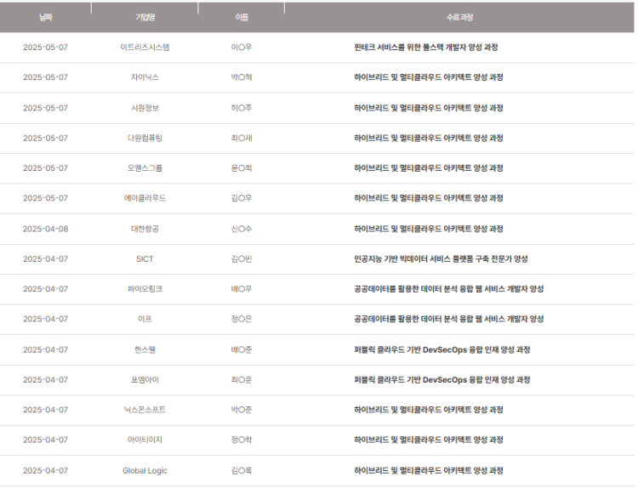The width and height of the screenshot is (638, 488).
Task: Open the 아이티이지 row course title
Action: 429,440
